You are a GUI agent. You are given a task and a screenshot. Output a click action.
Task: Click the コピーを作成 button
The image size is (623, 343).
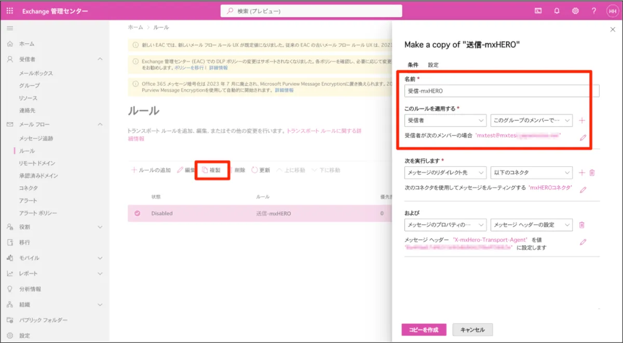pyautogui.click(x=423, y=330)
